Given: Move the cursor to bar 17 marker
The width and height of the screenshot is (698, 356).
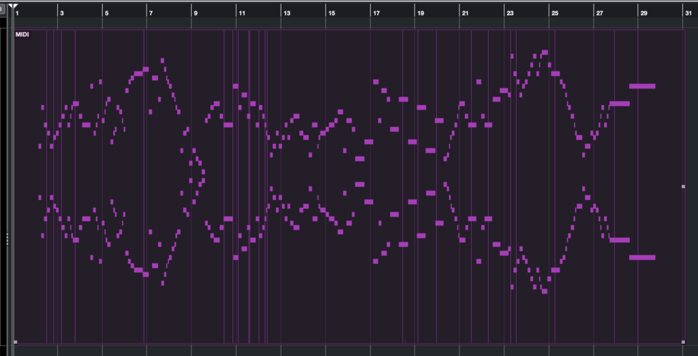Looking at the screenshot, I should [x=376, y=13].
